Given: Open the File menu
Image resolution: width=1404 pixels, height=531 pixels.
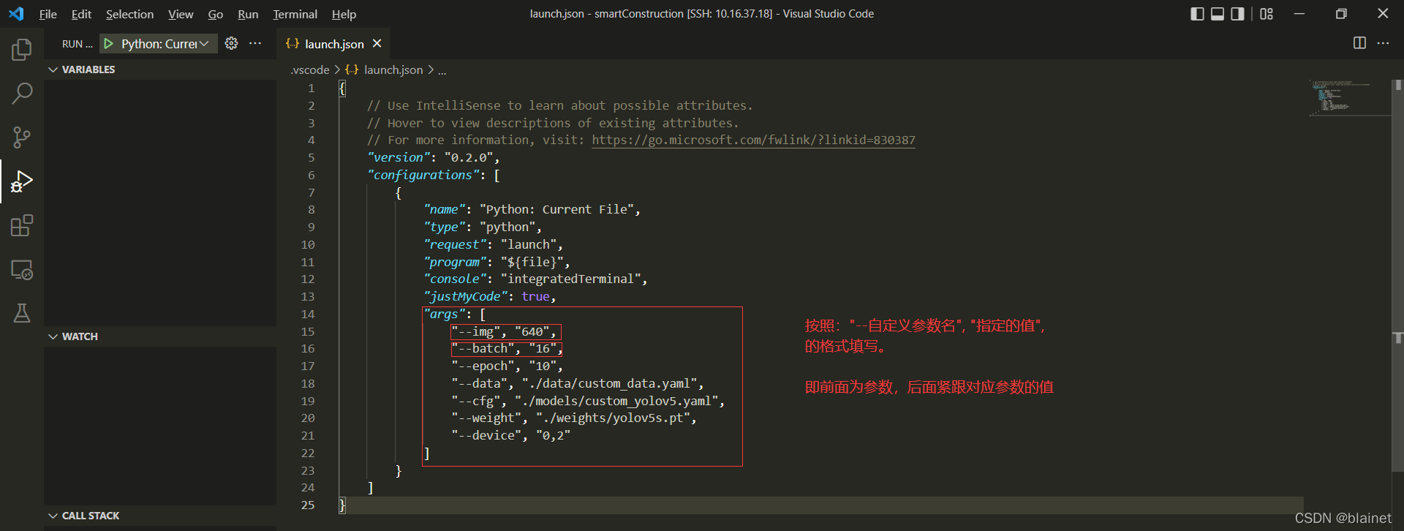Looking at the screenshot, I should tap(48, 14).
